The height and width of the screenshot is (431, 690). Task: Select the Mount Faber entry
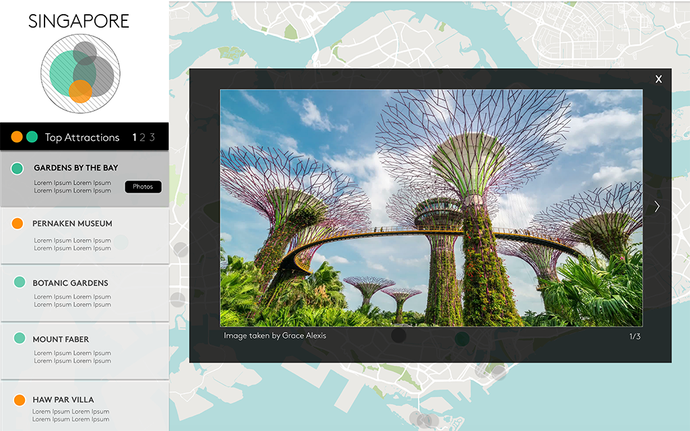point(84,350)
